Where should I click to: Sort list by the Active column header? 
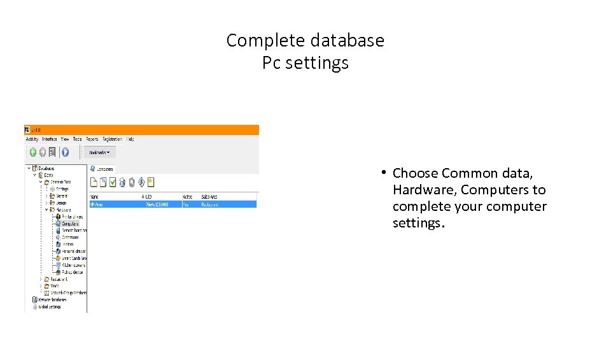(x=188, y=197)
